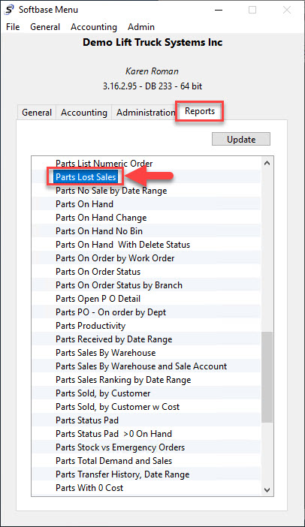Select Parts Open P O Detail report
Screen dimensions: 305x527
(x=98, y=299)
